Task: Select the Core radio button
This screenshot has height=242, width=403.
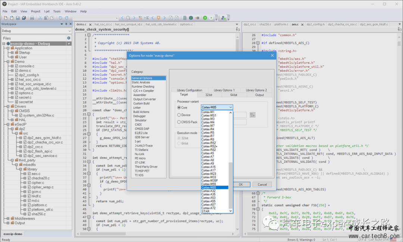Action: click(x=179, y=108)
